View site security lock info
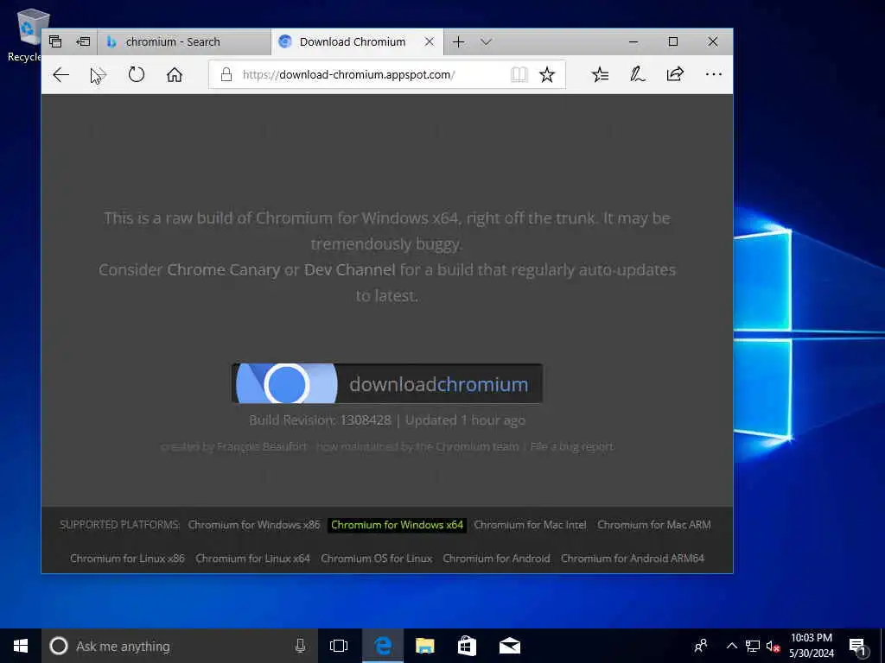Screen dimensions: 885x663 click(226, 74)
